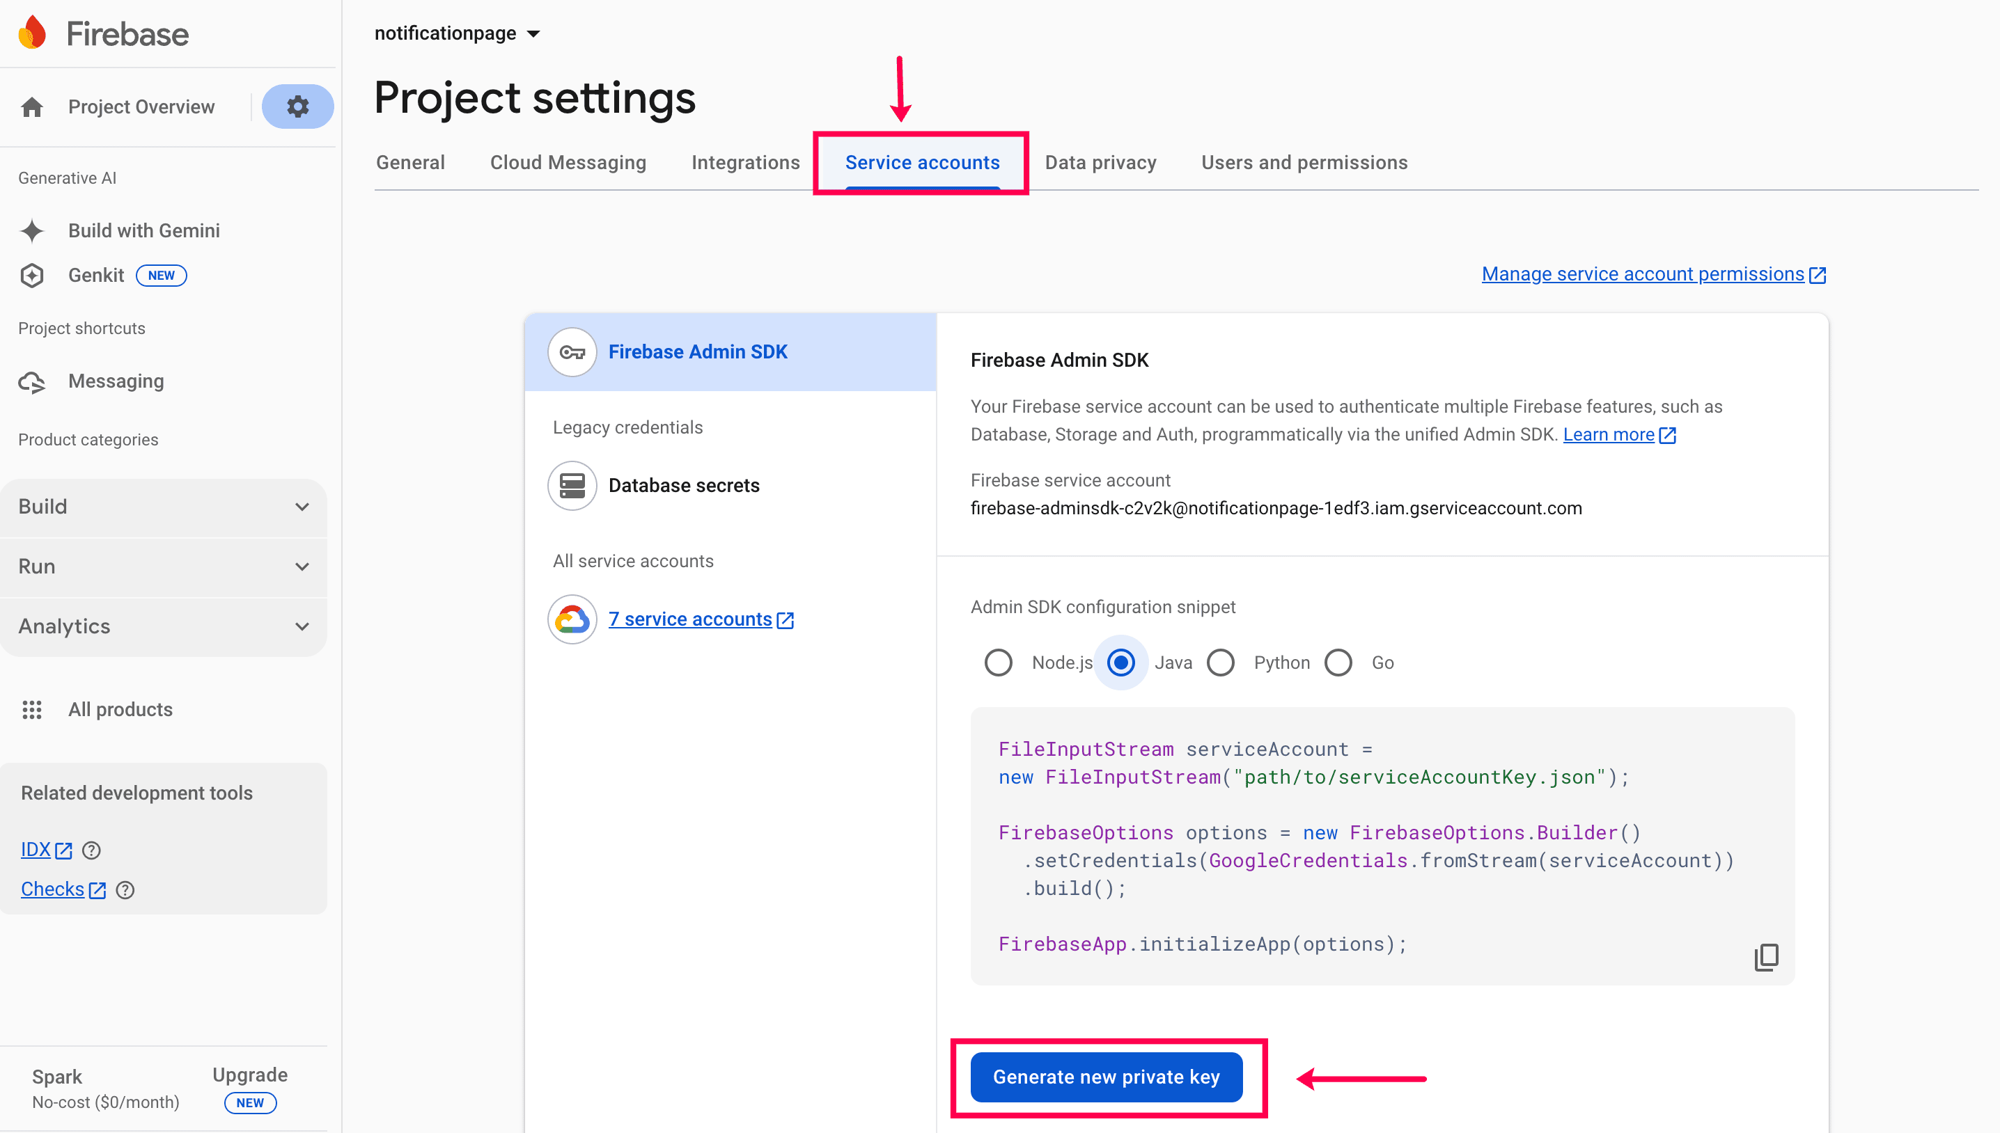The width and height of the screenshot is (2000, 1133).
Task: Open Messaging shortcut in sidebar
Action: click(x=116, y=381)
